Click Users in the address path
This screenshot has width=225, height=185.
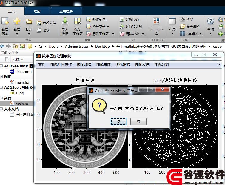coord(53,46)
